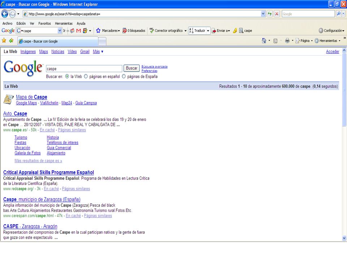
Task: Open the 'Ayto. Caspe' result link
Action: [15, 114]
